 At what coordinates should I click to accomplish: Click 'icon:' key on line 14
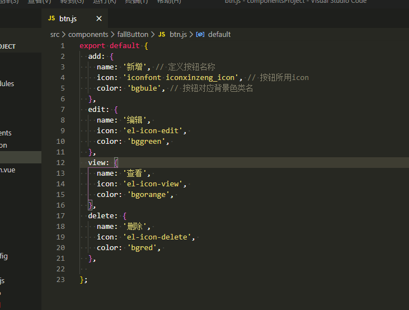(x=107, y=184)
